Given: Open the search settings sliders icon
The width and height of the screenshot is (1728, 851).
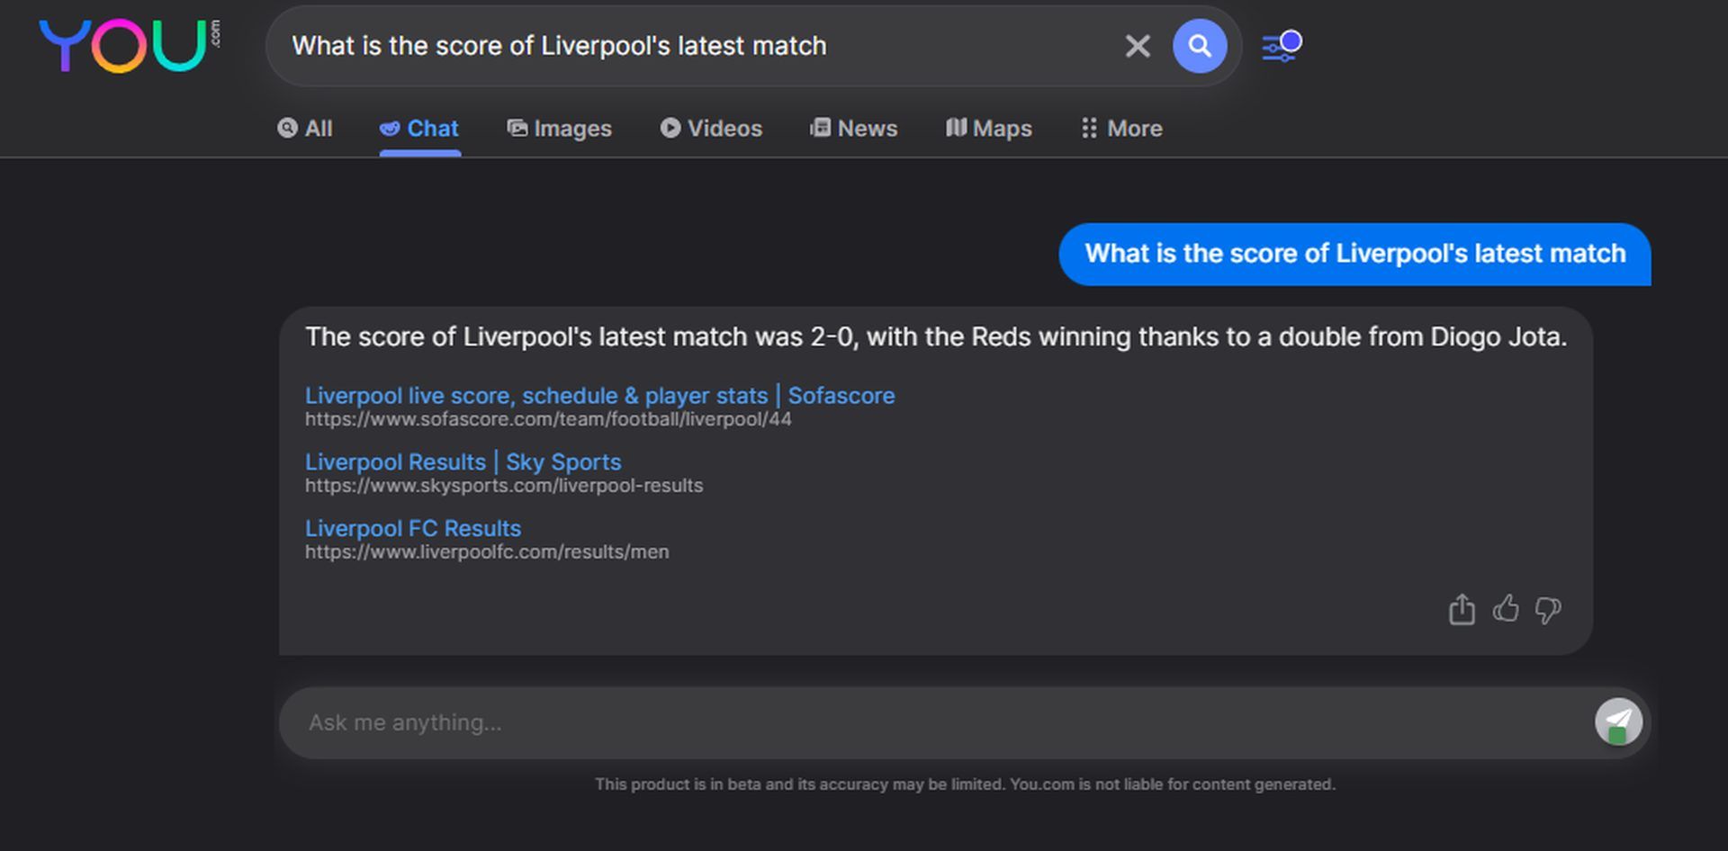Looking at the screenshot, I should 1281,46.
